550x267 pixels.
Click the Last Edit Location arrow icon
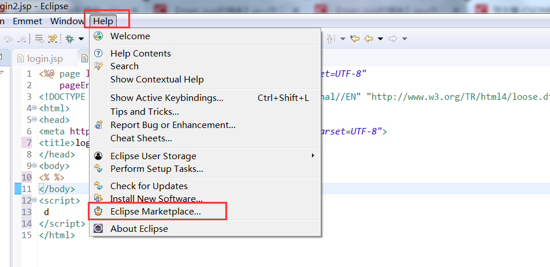pyautogui.click(x=355, y=39)
